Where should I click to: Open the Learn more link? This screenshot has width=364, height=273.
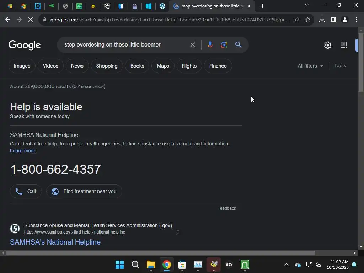[x=22, y=151]
